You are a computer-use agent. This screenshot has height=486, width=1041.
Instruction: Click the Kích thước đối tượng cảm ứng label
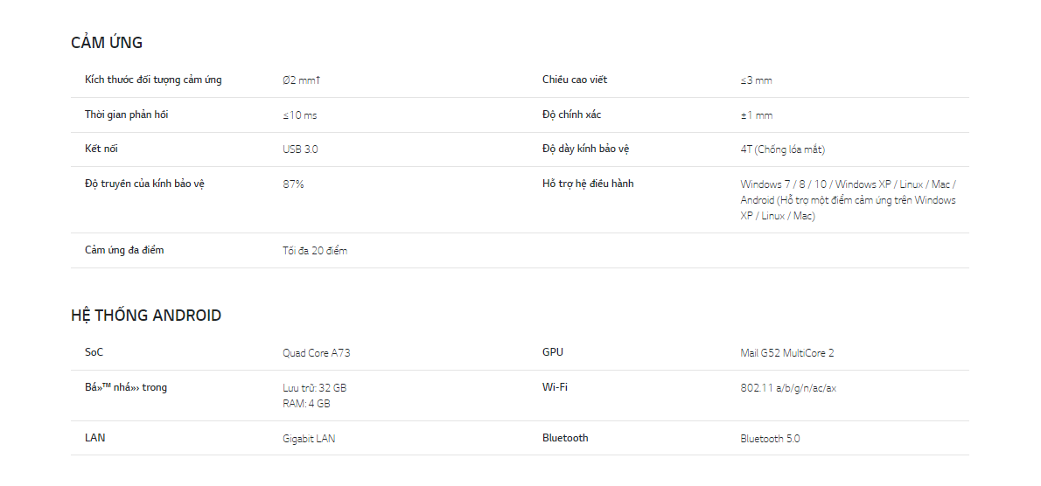[x=153, y=80]
